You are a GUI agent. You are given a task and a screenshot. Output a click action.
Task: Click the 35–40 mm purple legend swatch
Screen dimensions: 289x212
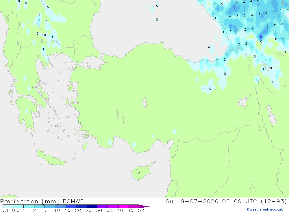(x=113, y=206)
